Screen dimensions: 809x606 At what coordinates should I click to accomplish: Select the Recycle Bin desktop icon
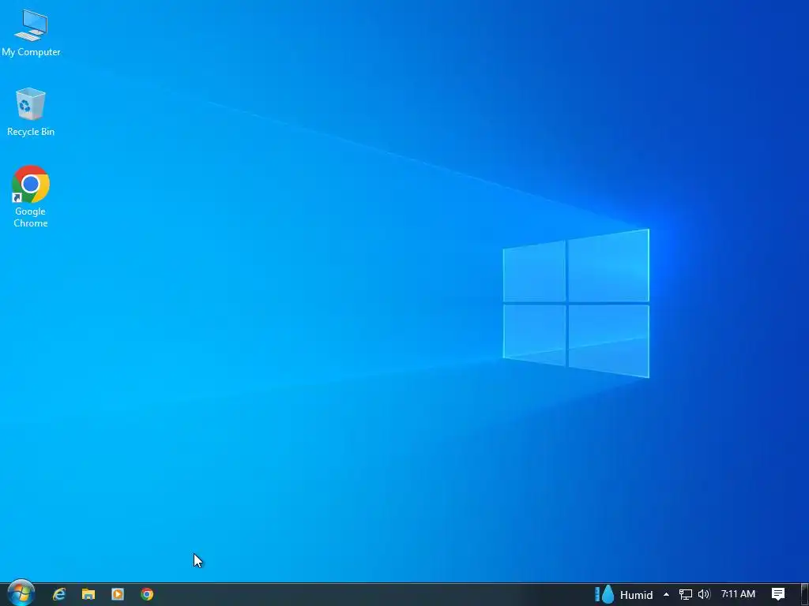pyautogui.click(x=31, y=112)
